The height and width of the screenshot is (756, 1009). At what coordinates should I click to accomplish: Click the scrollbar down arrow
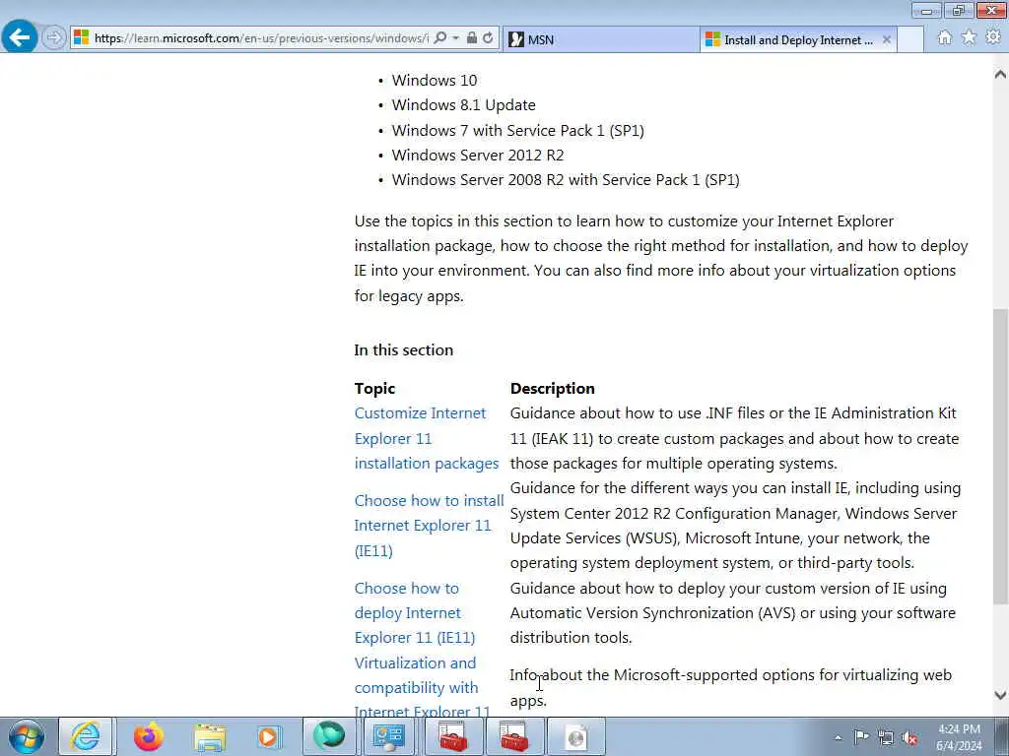coord(1000,695)
